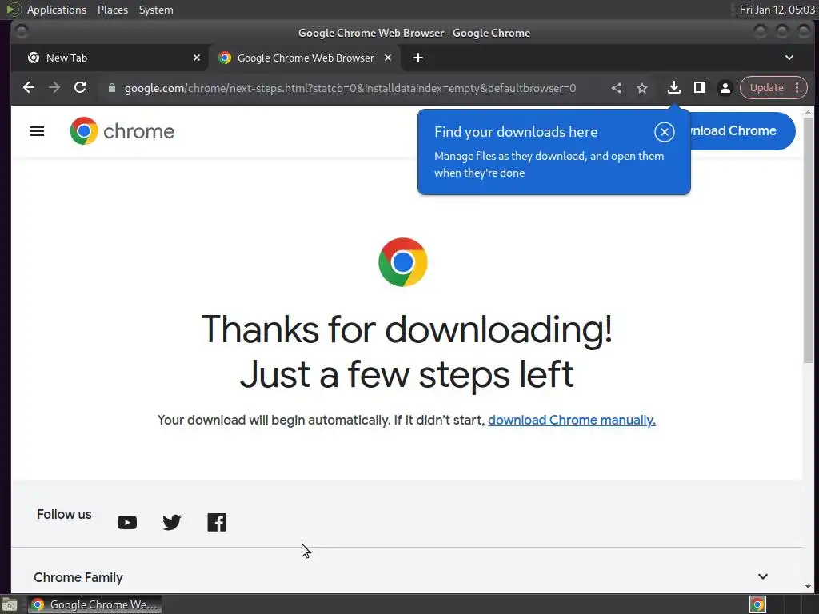Click the scrollbar down arrow

click(808, 587)
